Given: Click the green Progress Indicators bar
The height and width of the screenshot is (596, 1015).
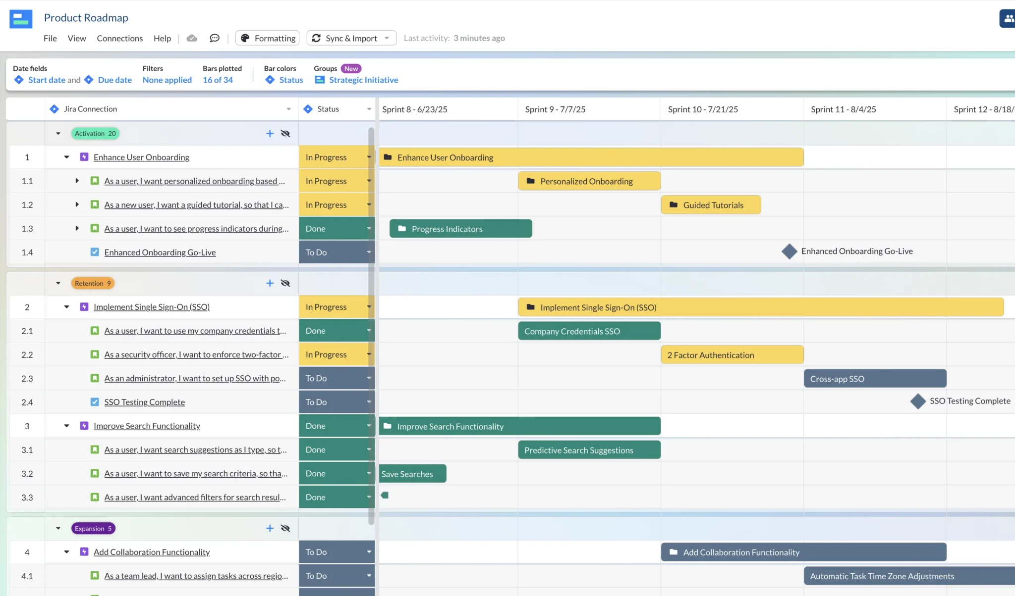Looking at the screenshot, I should click(461, 229).
